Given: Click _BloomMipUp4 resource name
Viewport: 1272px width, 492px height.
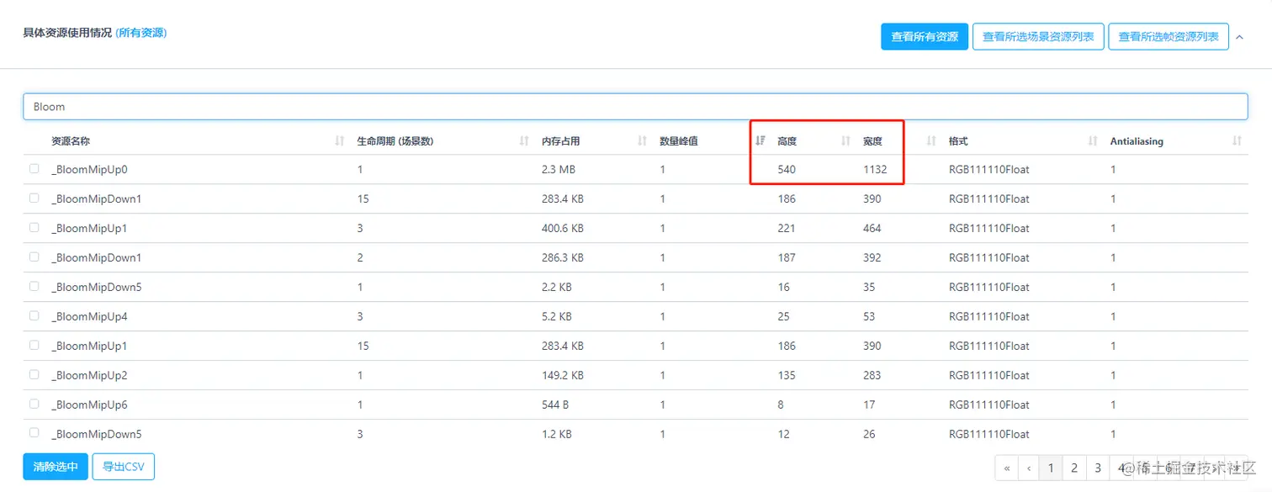Looking at the screenshot, I should (89, 316).
